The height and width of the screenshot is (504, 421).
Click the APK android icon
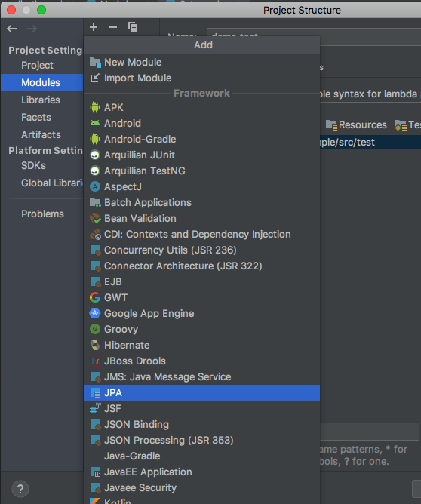click(95, 107)
